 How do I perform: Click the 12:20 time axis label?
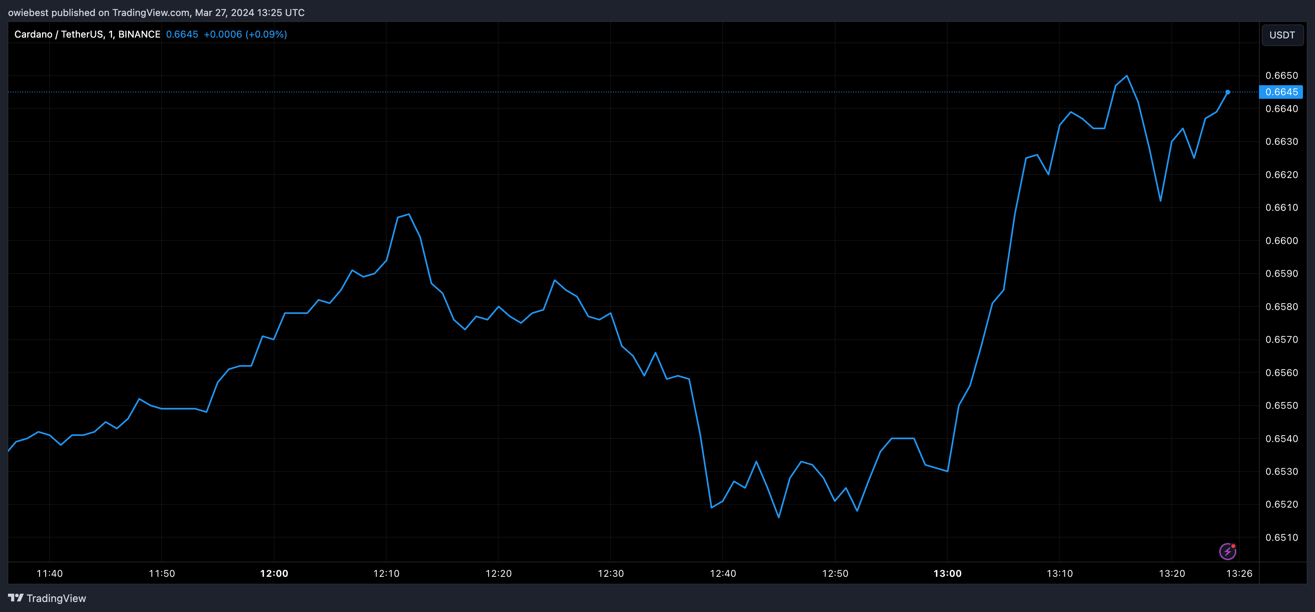(x=499, y=573)
